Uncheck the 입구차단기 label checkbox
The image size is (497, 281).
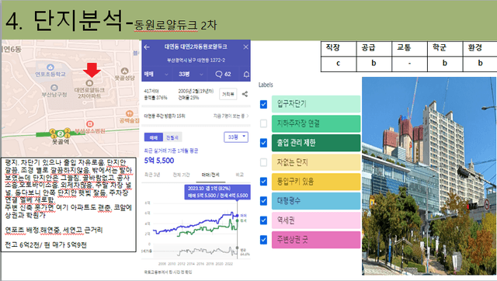point(263,104)
